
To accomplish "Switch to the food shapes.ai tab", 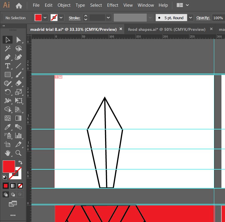I will [x=166, y=29].
